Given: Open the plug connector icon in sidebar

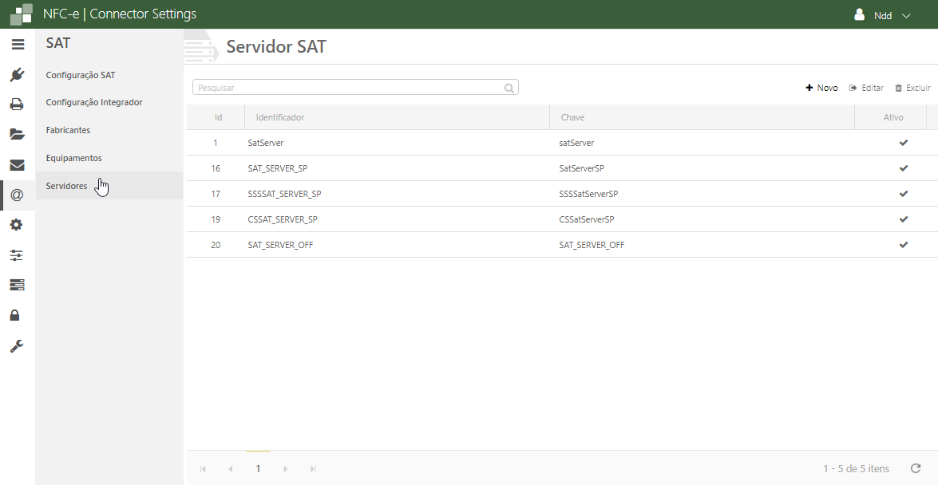Looking at the screenshot, I should click(x=17, y=75).
